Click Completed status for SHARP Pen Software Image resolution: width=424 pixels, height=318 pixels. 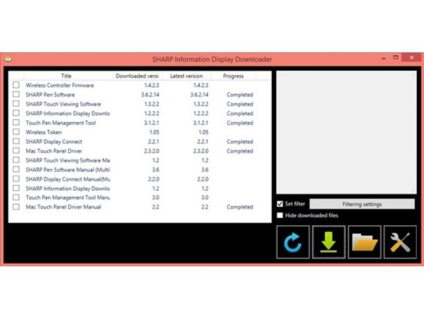pos(240,95)
